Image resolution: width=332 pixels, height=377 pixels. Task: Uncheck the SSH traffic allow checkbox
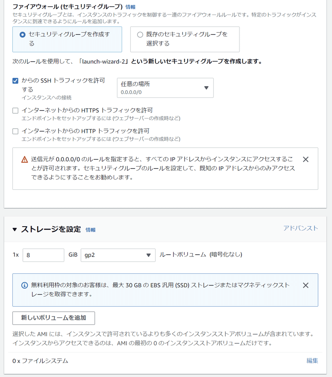(15, 81)
